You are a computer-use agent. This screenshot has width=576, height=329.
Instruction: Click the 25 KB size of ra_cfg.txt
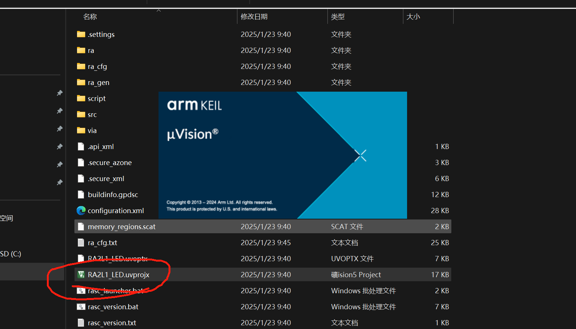tap(440, 243)
